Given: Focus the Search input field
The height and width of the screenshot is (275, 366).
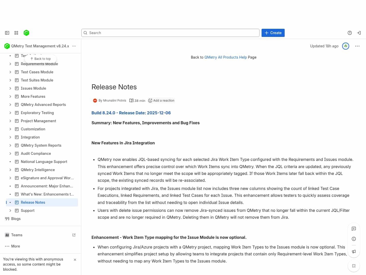Looking at the screenshot, I should point(170,33).
